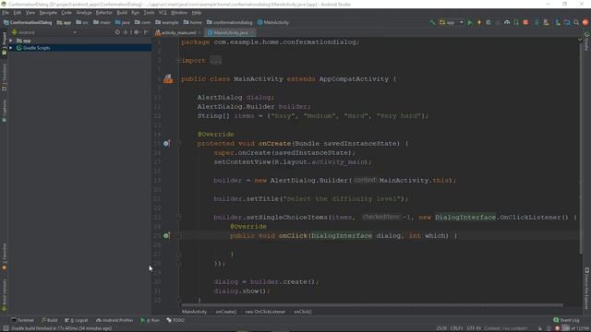
Task: Open the app run configuration dropdown
Action: (x=452, y=22)
